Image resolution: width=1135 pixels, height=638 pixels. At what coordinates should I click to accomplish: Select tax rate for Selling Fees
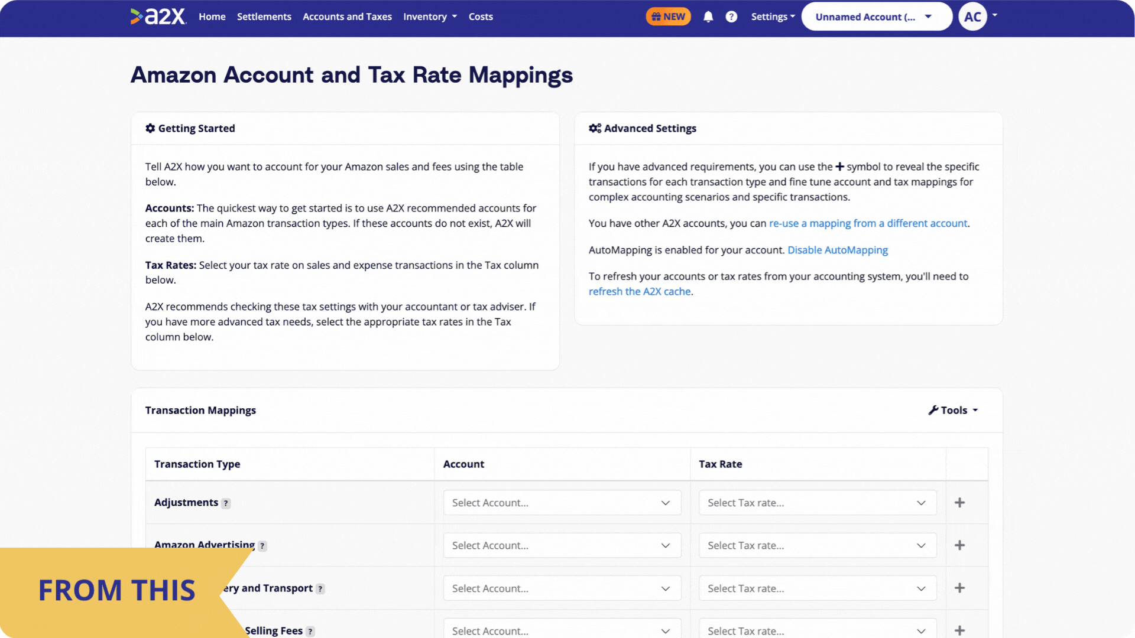[x=818, y=629]
